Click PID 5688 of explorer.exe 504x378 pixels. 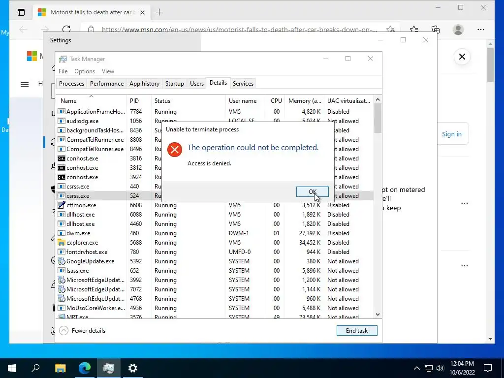[136, 242]
